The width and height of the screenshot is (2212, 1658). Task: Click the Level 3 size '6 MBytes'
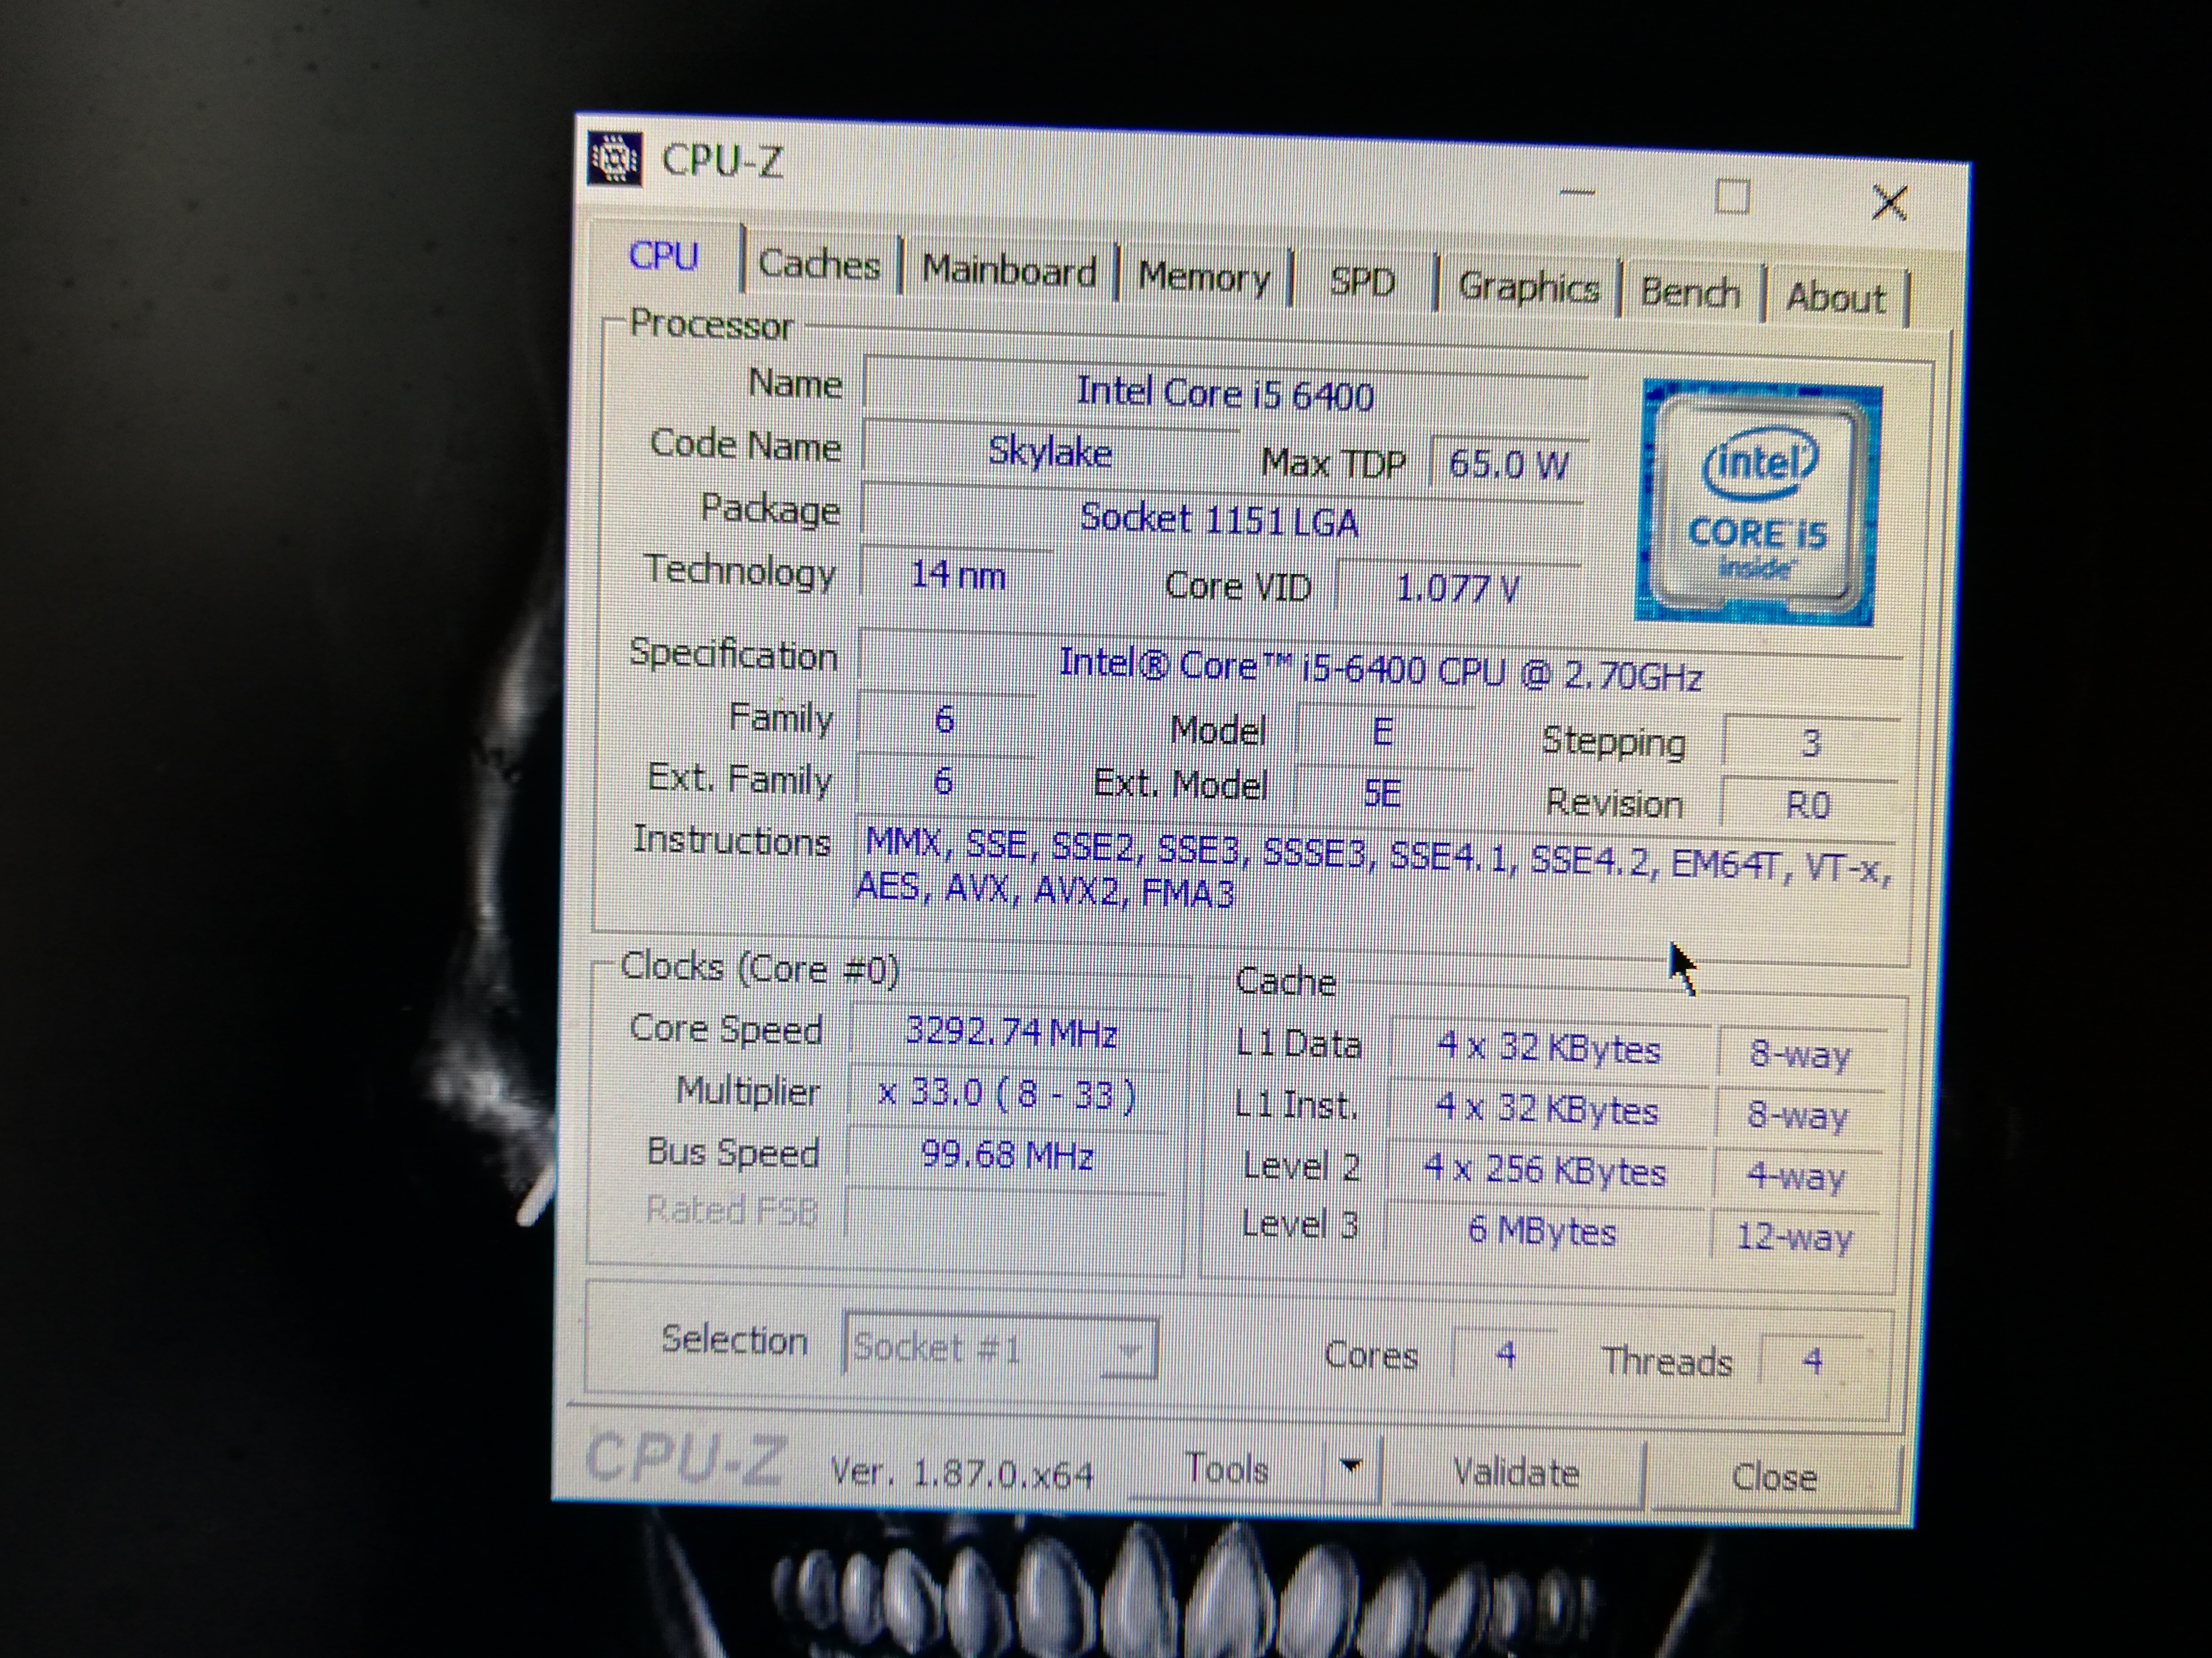(x=1542, y=1230)
